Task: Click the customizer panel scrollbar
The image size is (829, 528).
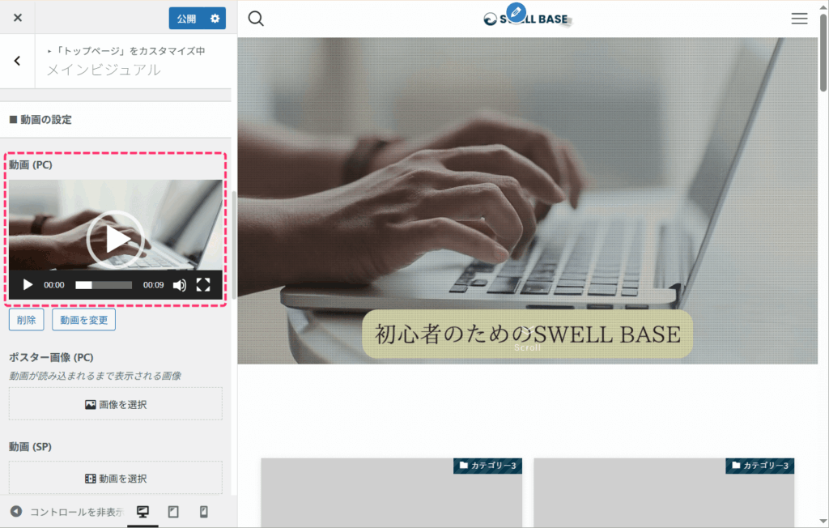Action: click(x=234, y=245)
